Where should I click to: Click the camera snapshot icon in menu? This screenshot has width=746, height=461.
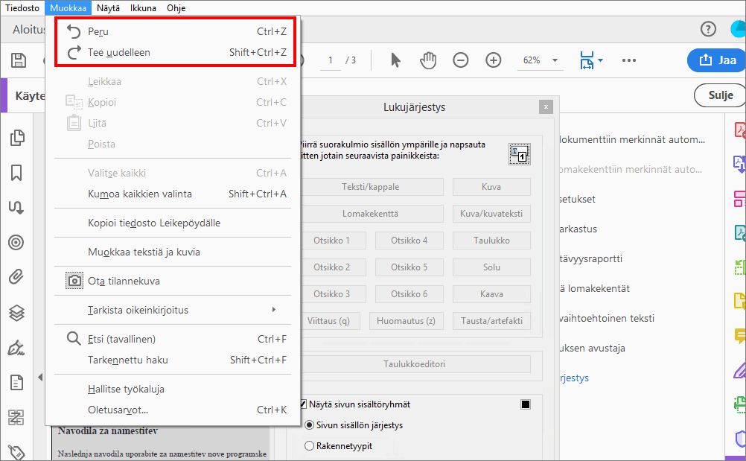click(74, 281)
